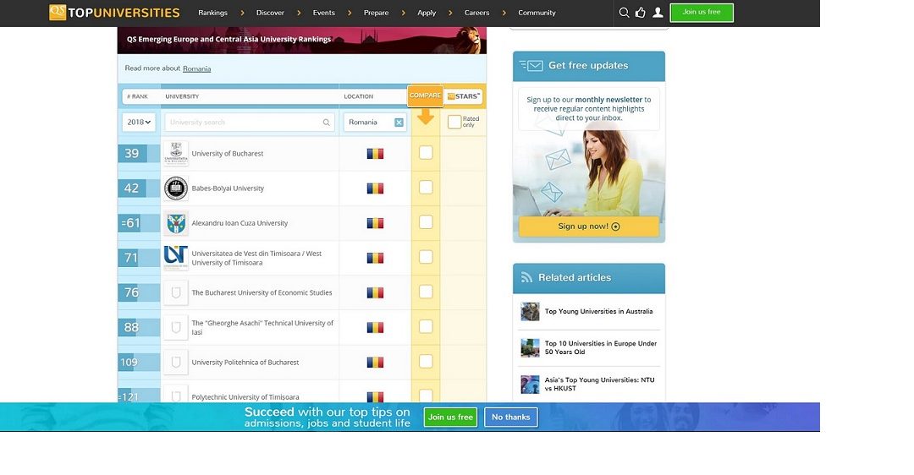This screenshot has width=914, height=475.
Task: Click the Alexandru Ioan Cuza University crest
Action: [x=175, y=223]
